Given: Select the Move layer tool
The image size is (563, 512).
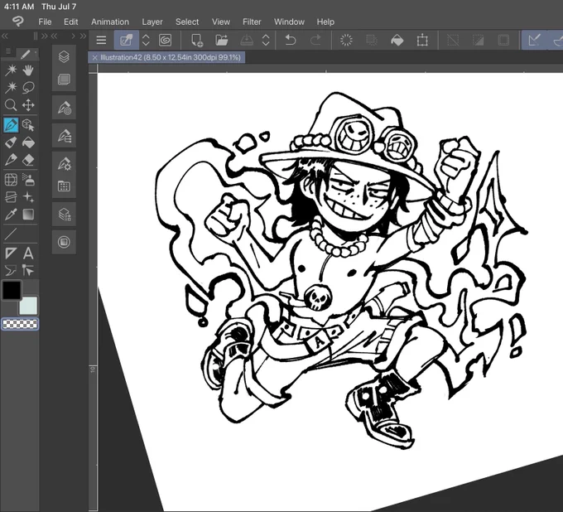Looking at the screenshot, I should pos(28,105).
